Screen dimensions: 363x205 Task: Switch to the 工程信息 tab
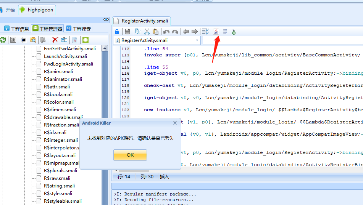[x=16, y=29]
